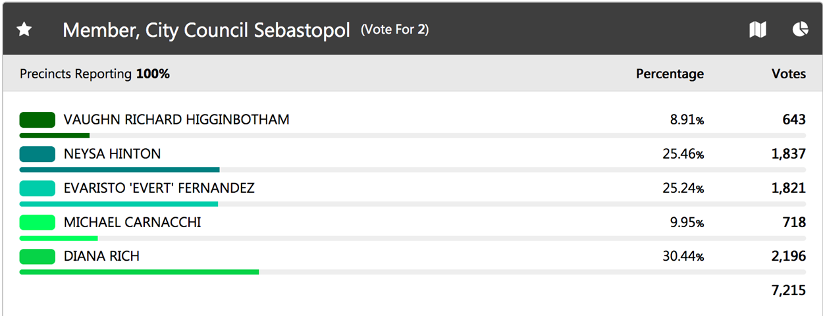Click Michael Carnacchi's bright green swatch
823x316 pixels.
37,223
